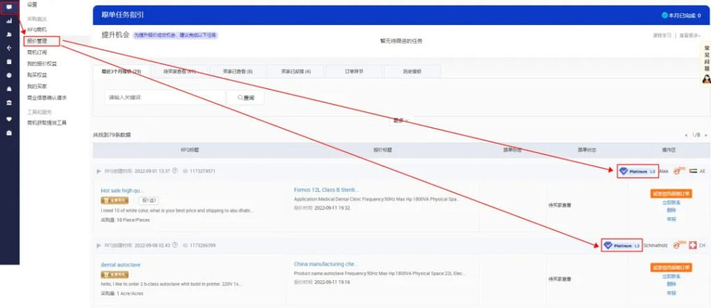Click the user icon in left sidebar
The image size is (711, 308).
tap(9, 34)
